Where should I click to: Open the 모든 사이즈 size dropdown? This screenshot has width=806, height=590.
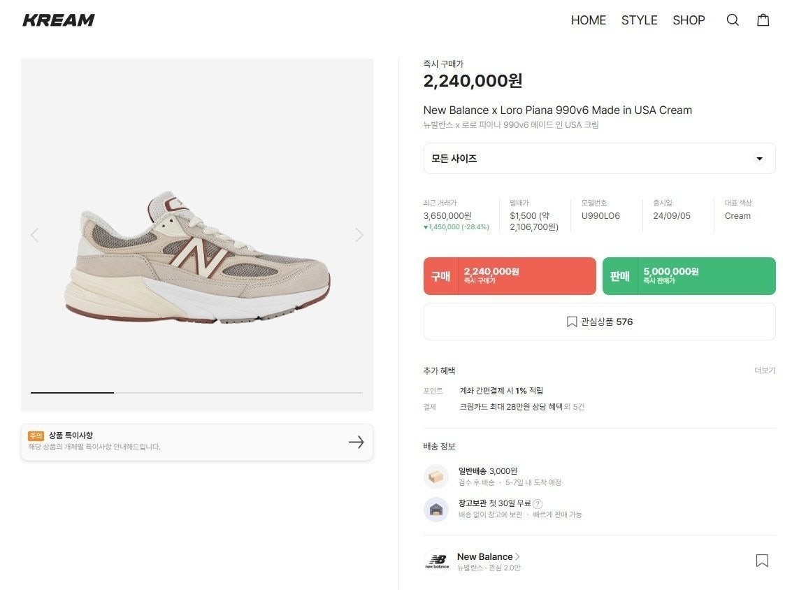(x=599, y=159)
